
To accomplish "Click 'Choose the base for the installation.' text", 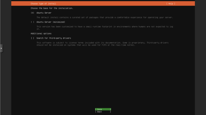I will 52,8.
